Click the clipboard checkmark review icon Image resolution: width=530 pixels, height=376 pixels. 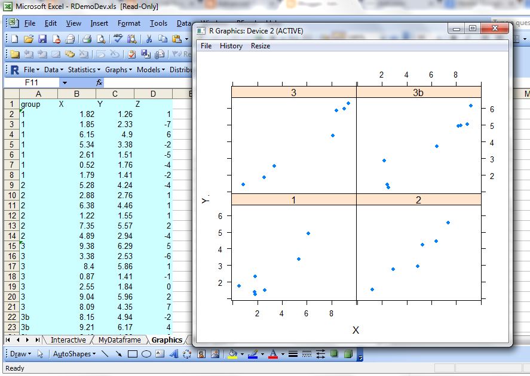pyautogui.click(x=132, y=54)
